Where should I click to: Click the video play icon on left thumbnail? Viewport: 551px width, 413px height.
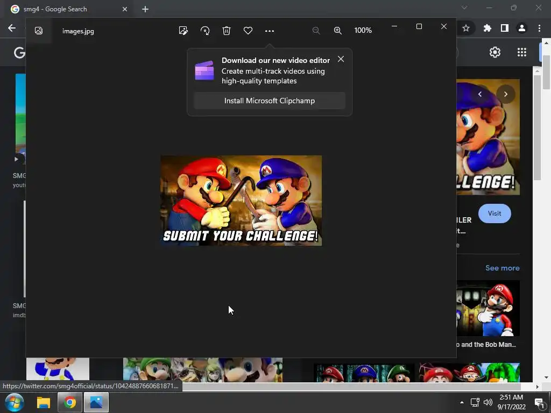click(x=16, y=159)
